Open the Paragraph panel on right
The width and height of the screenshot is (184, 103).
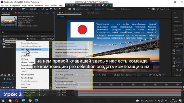(177, 75)
